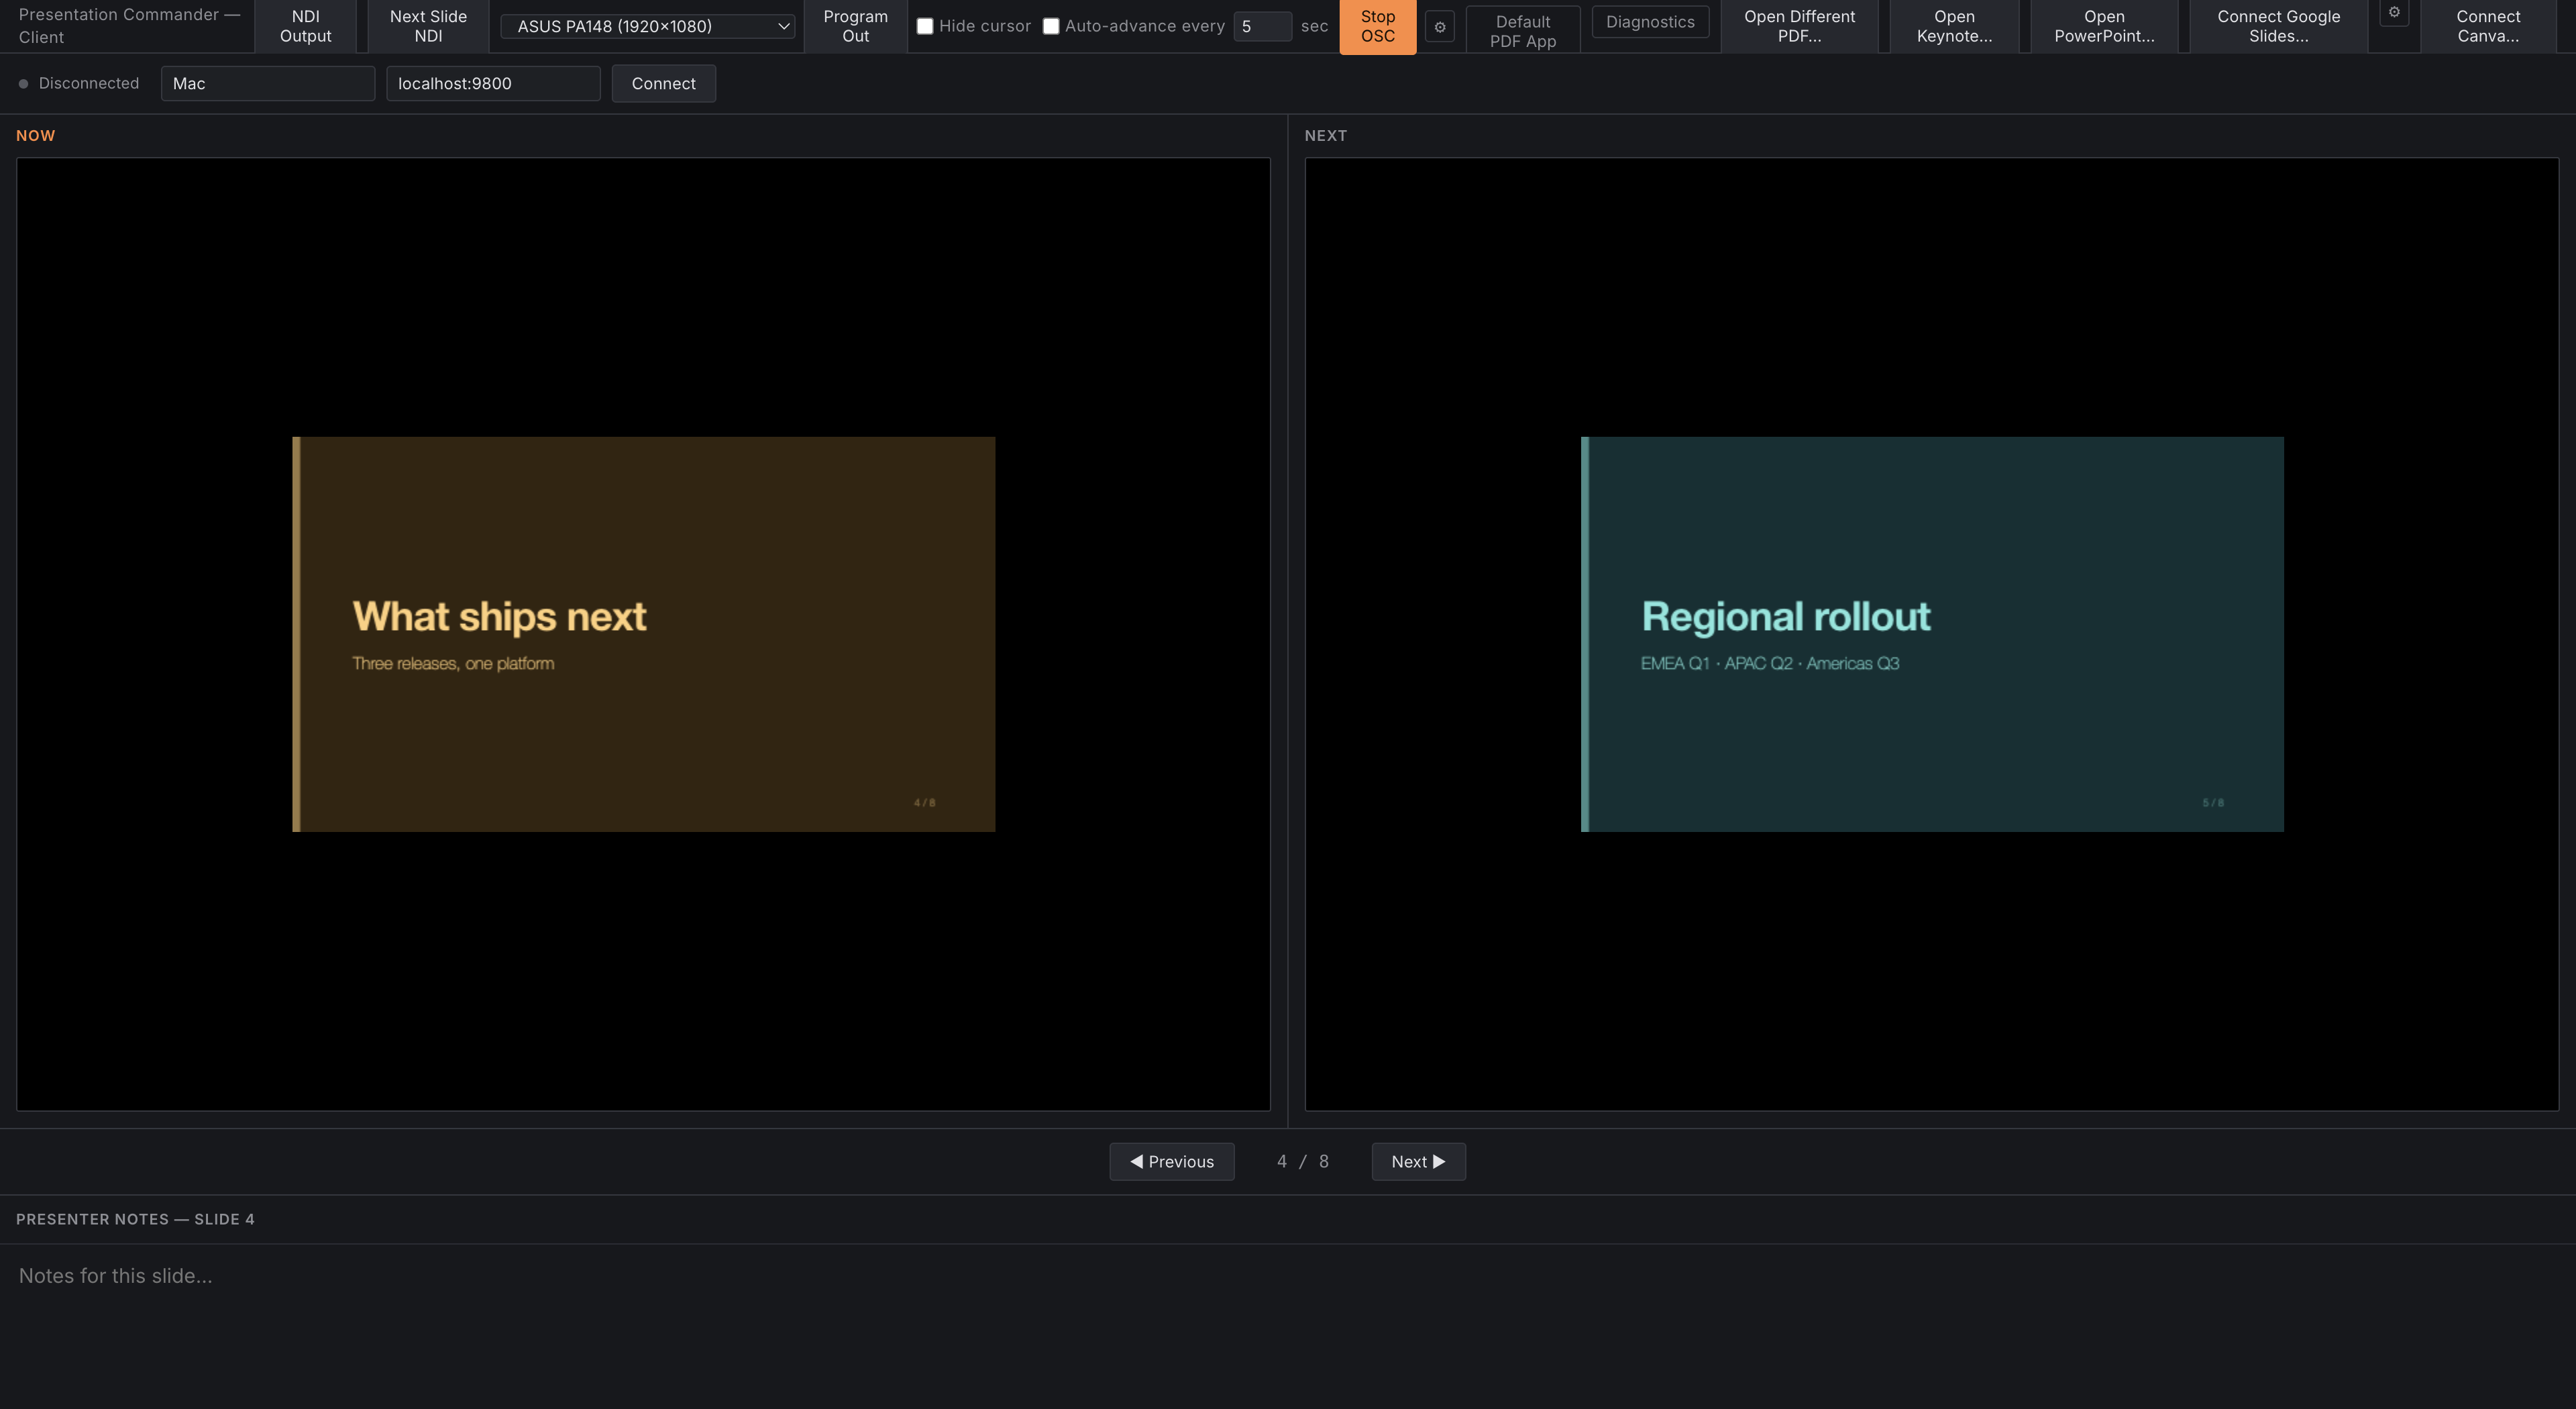Screen dimensions: 2576x1409
Task: Click the Next Slide NDI button
Action: click(428, 26)
